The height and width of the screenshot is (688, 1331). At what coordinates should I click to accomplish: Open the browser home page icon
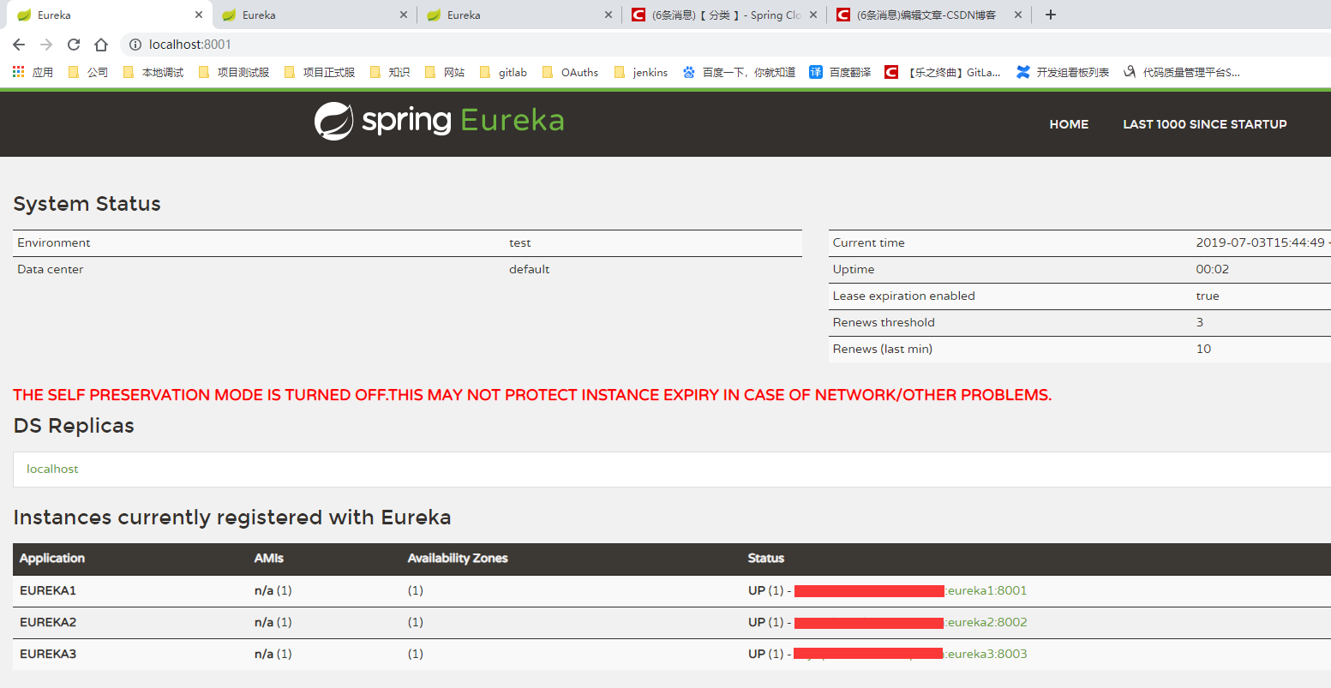click(x=101, y=45)
